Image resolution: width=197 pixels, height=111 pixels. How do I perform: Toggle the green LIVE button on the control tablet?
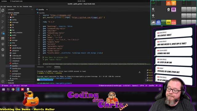(x=153, y=3)
